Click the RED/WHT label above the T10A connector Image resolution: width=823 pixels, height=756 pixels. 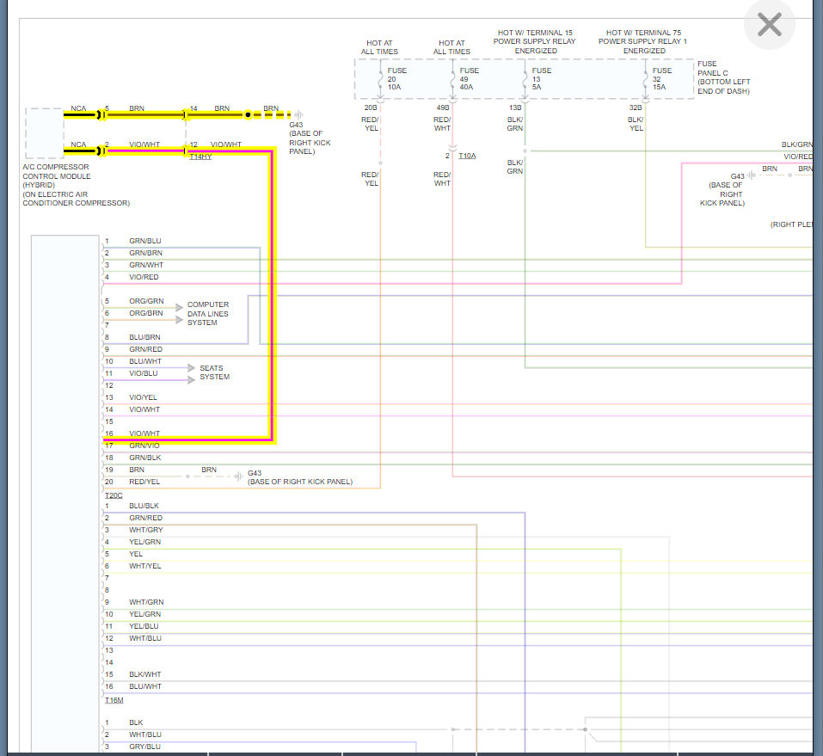tap(442, 124)
